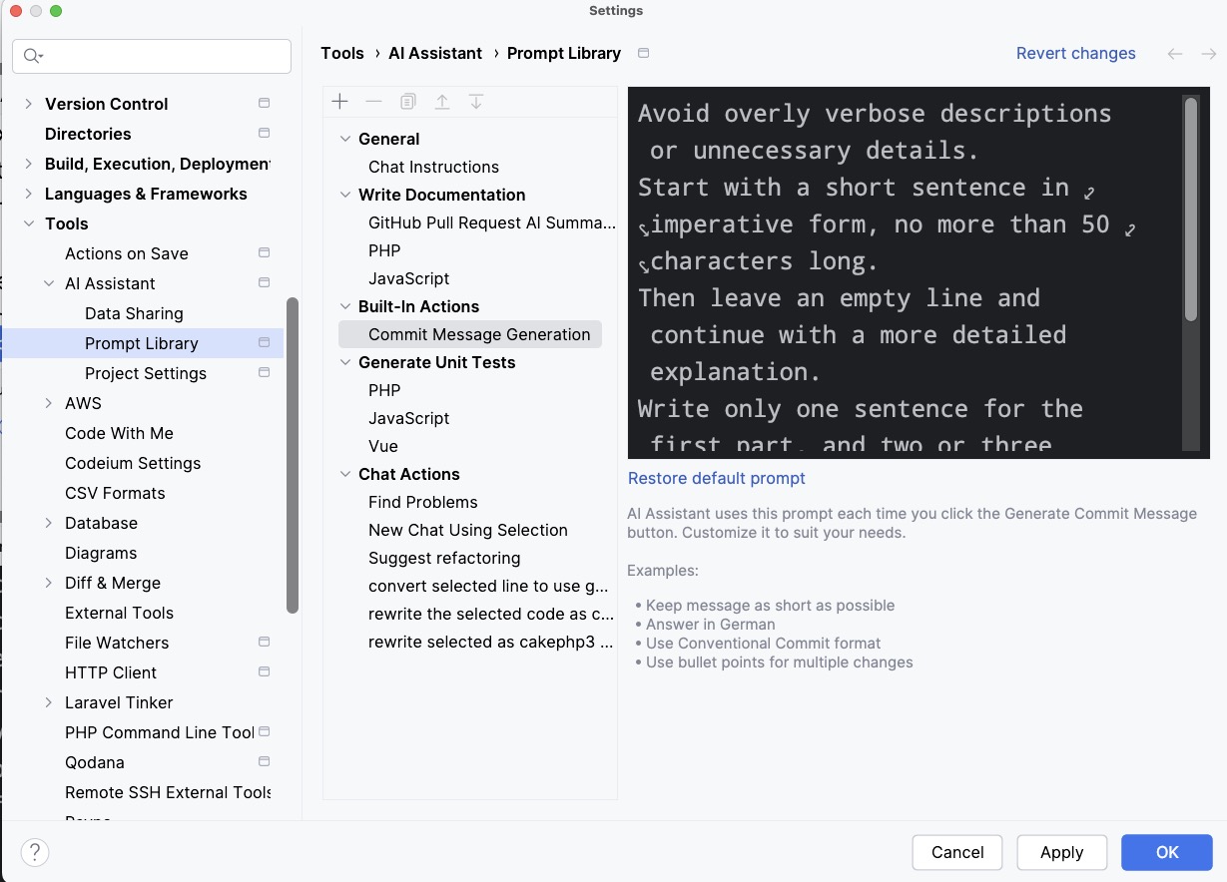Select Chat Instructions prompt
The width and height of the screenshot is (1227, 882).
coord(433,167)
